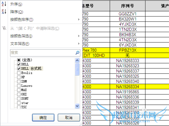This screenshot has height=126, width=169.
Task: Select cell NA19268325
Action: pyautogui.click(x=127, y=76)
